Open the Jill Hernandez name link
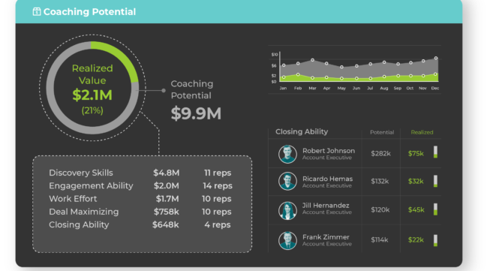This screenshot has height=271, width=490. point(326,206)
